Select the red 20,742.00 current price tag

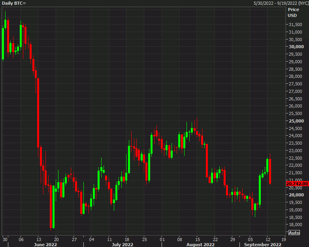(x=296, y=184)
